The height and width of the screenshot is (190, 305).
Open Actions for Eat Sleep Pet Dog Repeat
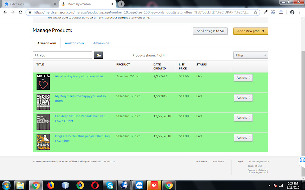pyautogui.click(x=243, y=118)
